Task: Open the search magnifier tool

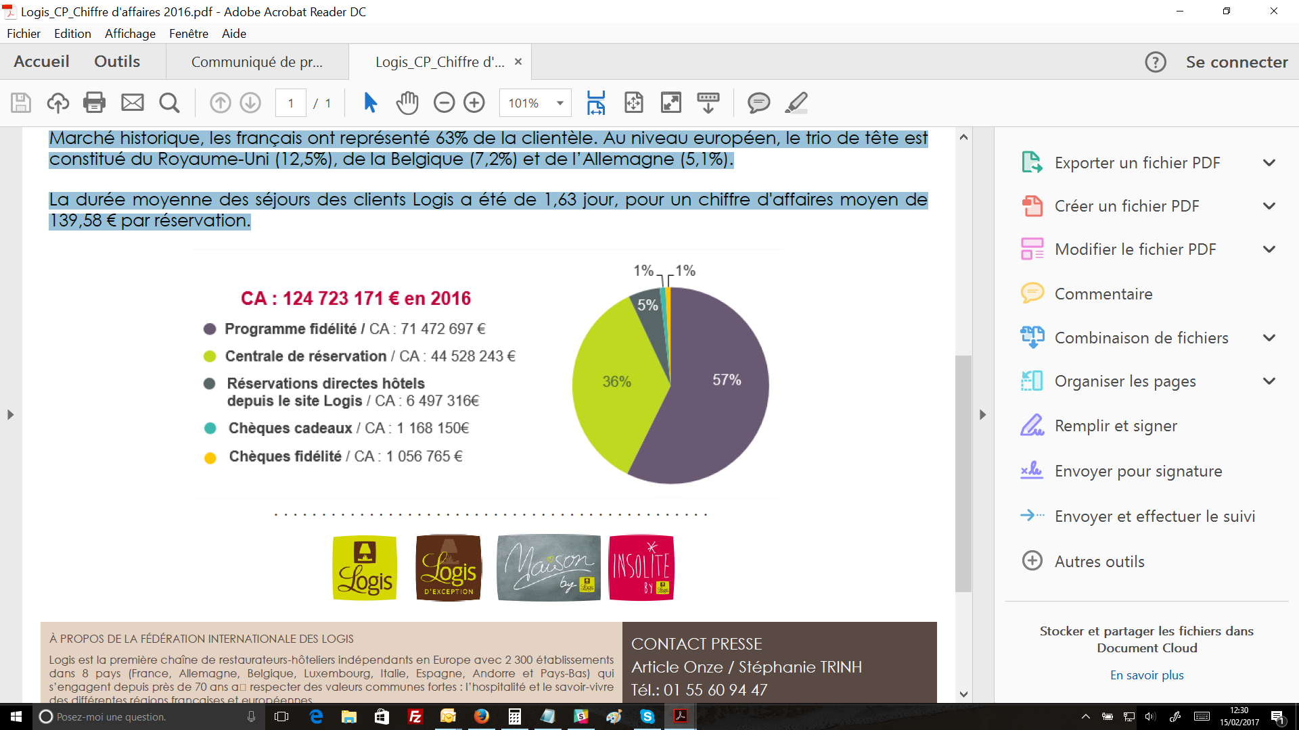Action: [169, 103]
